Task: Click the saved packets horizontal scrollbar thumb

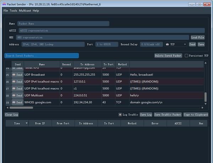Action: click(x=21, y=108)
